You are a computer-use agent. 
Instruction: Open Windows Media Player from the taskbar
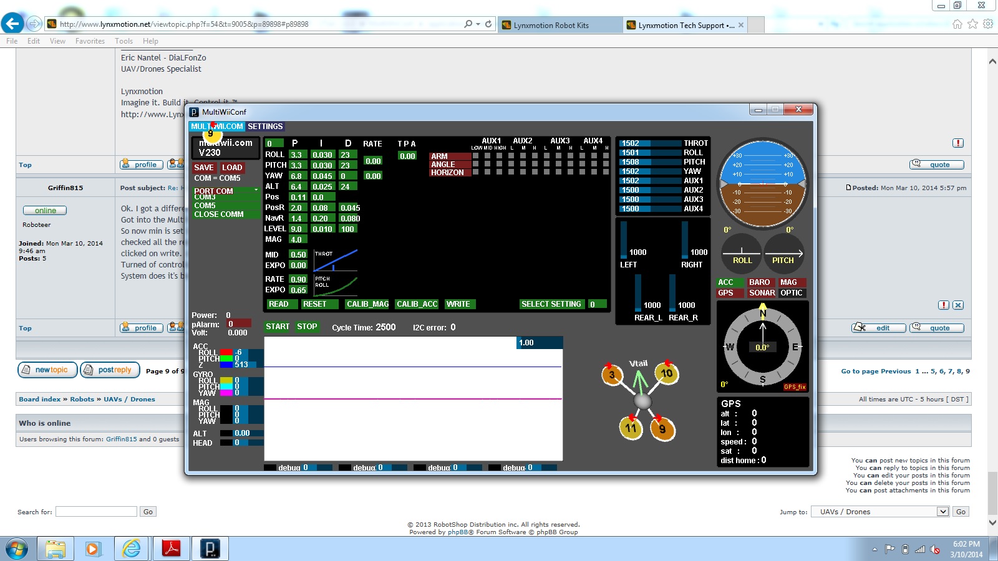[x=93, y=549]
